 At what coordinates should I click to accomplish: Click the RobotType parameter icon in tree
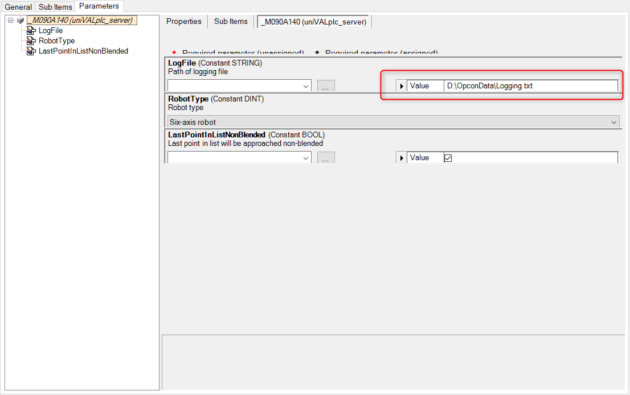pos(31,41)
